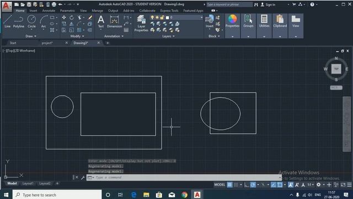The height and width of the screenshot is (199, 353).
Task: Click the Save icon in quick access
Action: click(x=29, y=4)
